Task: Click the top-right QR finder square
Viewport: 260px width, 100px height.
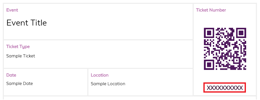Action: coord(241,33)
